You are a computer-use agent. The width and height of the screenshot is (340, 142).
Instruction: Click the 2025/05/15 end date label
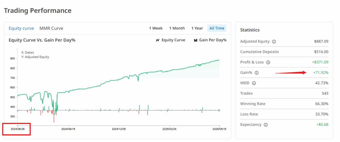(x=219, y=129)
